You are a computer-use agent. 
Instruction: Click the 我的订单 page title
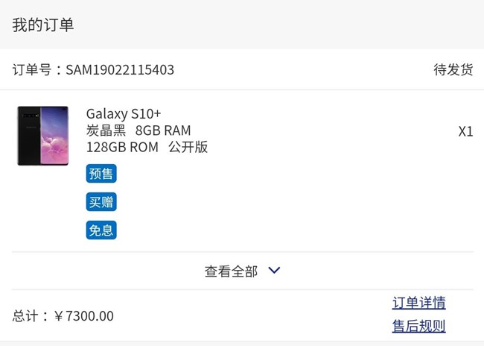coord(43,25)
